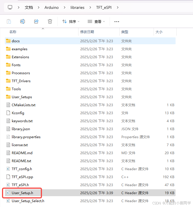Select the examples folder icon
Screen dimensions: 193x207
tap(8, 49)
